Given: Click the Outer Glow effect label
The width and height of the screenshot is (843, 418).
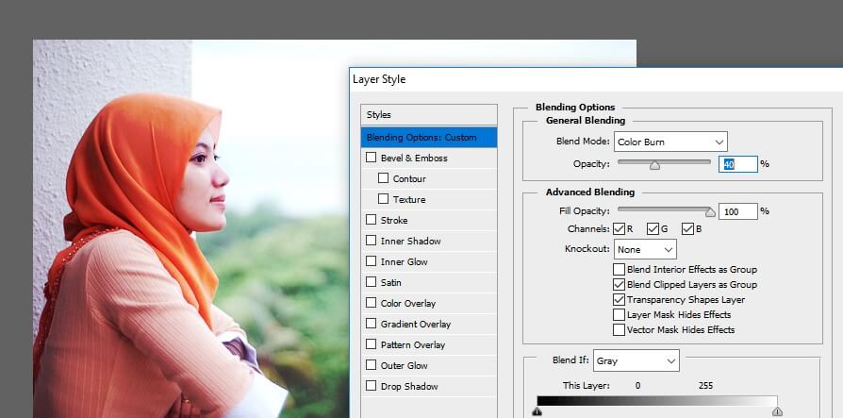Looking at the screenshot, I should (x=404, y=366).
